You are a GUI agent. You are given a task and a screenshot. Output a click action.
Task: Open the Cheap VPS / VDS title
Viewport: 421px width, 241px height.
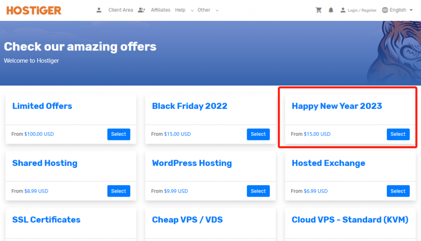[187, 220]
